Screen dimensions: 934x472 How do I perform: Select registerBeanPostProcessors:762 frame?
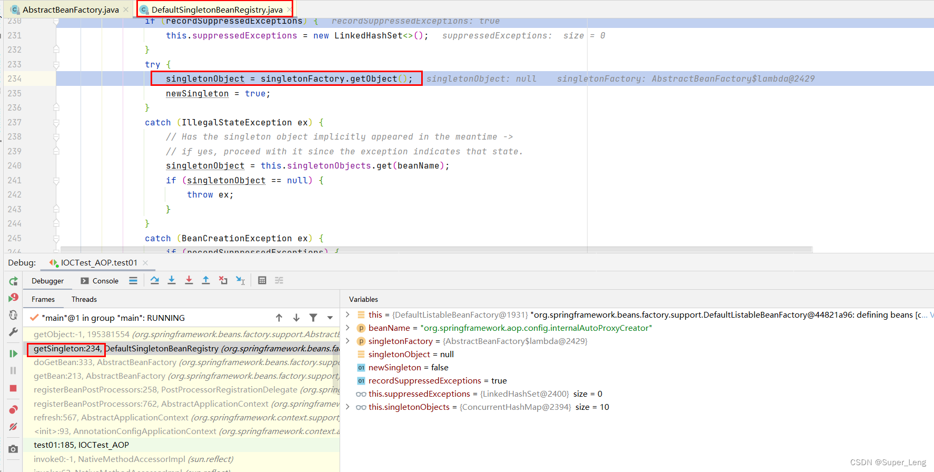[x=182, y=404]
